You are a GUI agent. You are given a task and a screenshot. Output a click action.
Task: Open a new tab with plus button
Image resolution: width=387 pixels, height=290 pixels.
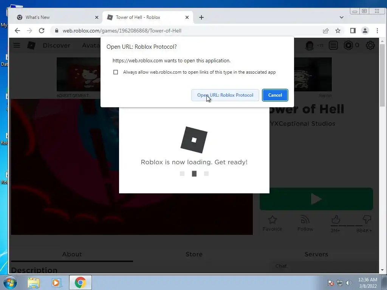201,17
